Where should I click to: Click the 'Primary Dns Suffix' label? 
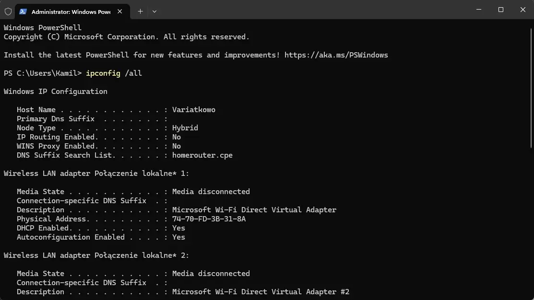pyautogui.click(x=56, y=119)
